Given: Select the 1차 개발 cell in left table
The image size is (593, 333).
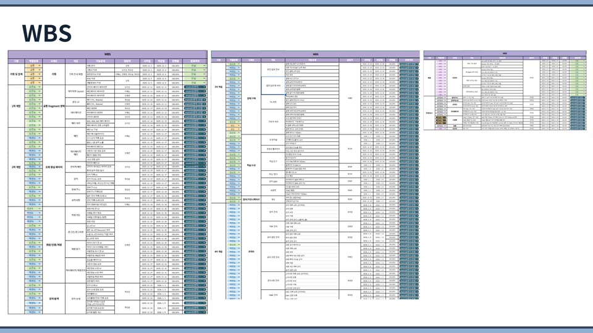Looking at the screenshot, I should (x=16, y=105).
